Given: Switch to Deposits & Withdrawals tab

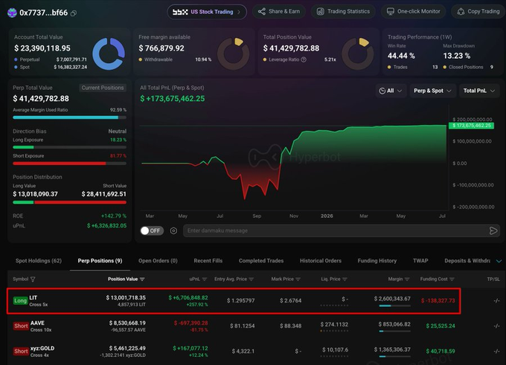Looking at the screenshot, I should [467, 260].
